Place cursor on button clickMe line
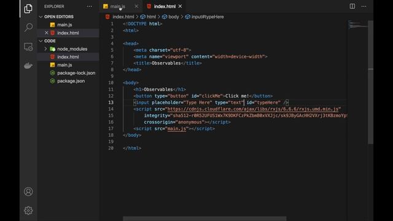393x221 pixels. point(203,96)
